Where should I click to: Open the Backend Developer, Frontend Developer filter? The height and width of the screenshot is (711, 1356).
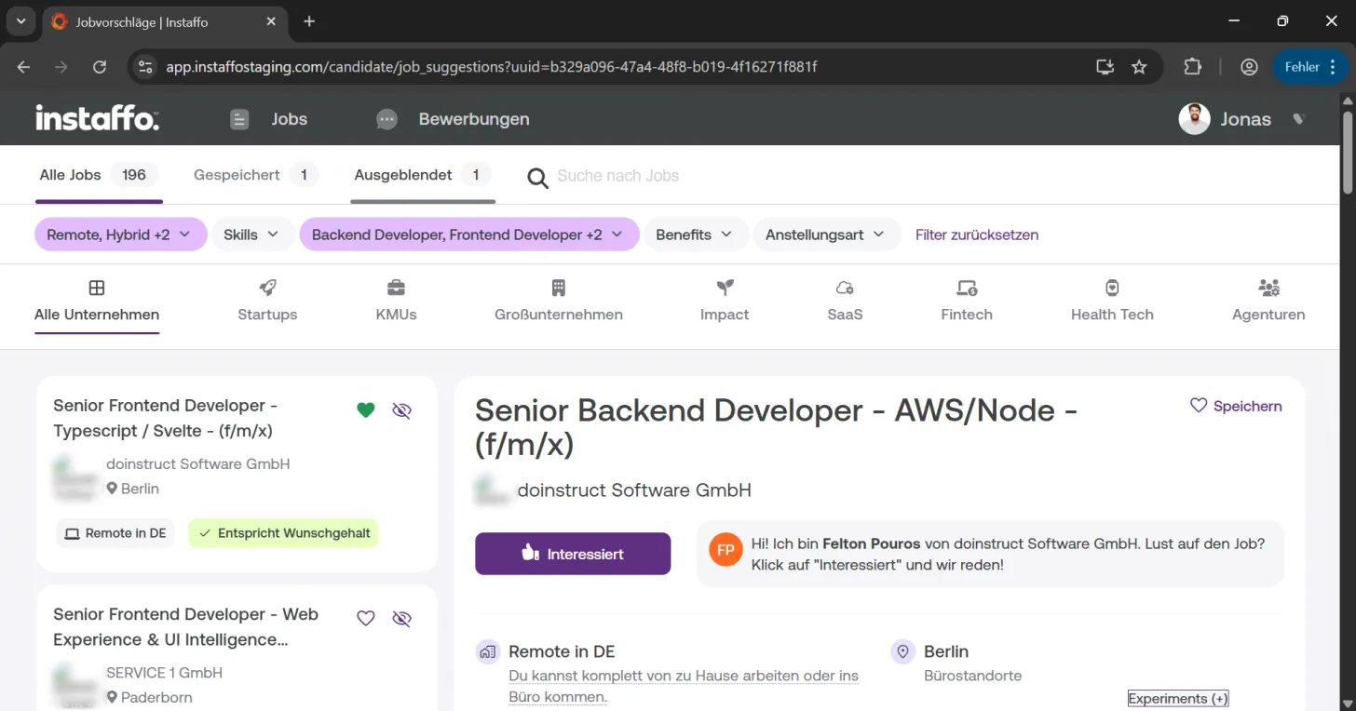click(x=469, y=235)
